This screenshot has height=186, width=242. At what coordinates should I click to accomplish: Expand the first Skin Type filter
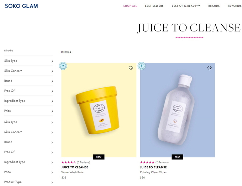tap(28, 61)
